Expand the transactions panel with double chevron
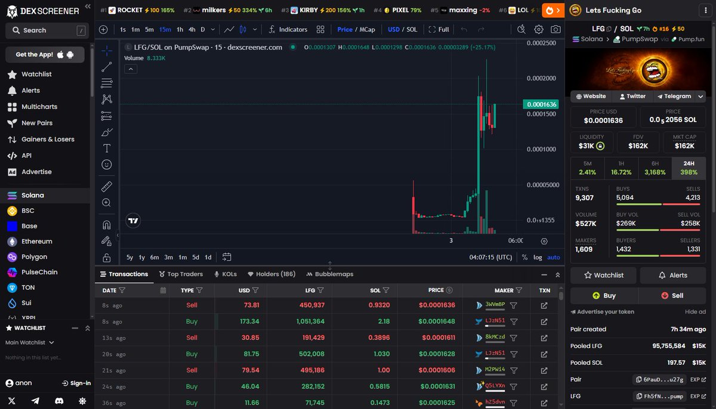Viewport: 716px width, 409px height. click(557, 274)
